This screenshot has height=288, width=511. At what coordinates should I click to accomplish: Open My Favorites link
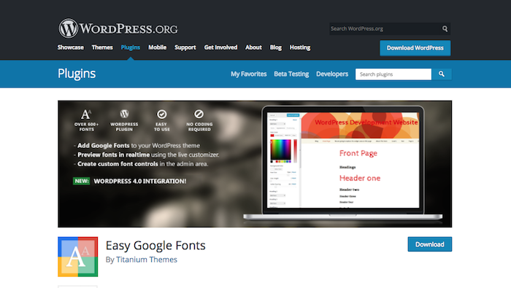pyautogui.click(x=249, y=74)
